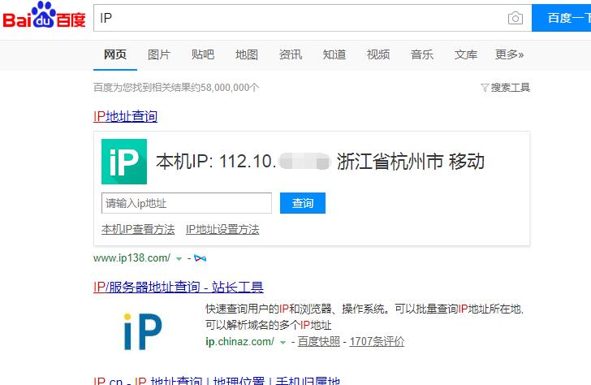Click the blue iP chinaz thumbnail
The image size is (591, 385).
[x=143, y=331]
